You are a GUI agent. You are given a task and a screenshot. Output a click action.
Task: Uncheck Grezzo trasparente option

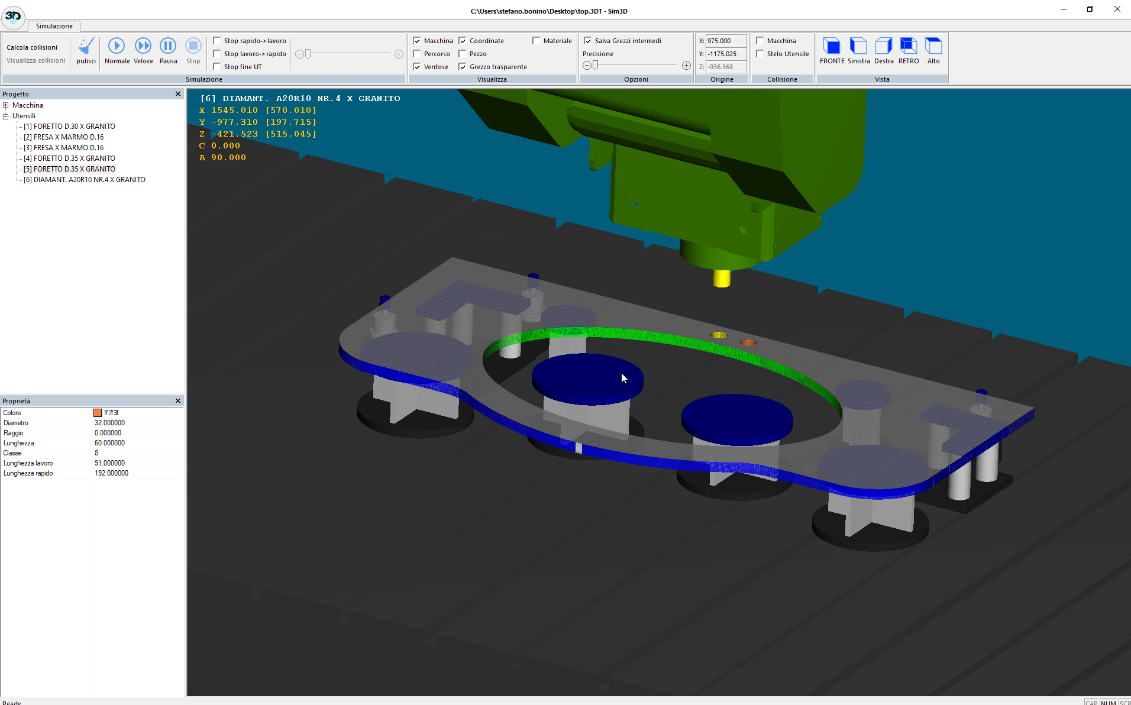click(x=463, y=67)
